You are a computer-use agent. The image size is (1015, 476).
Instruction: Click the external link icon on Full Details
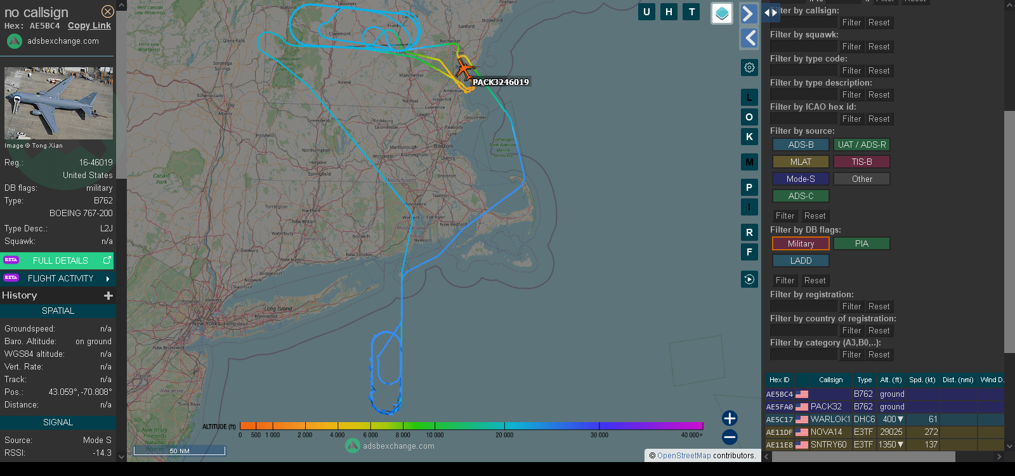click(x=107, y=261)
